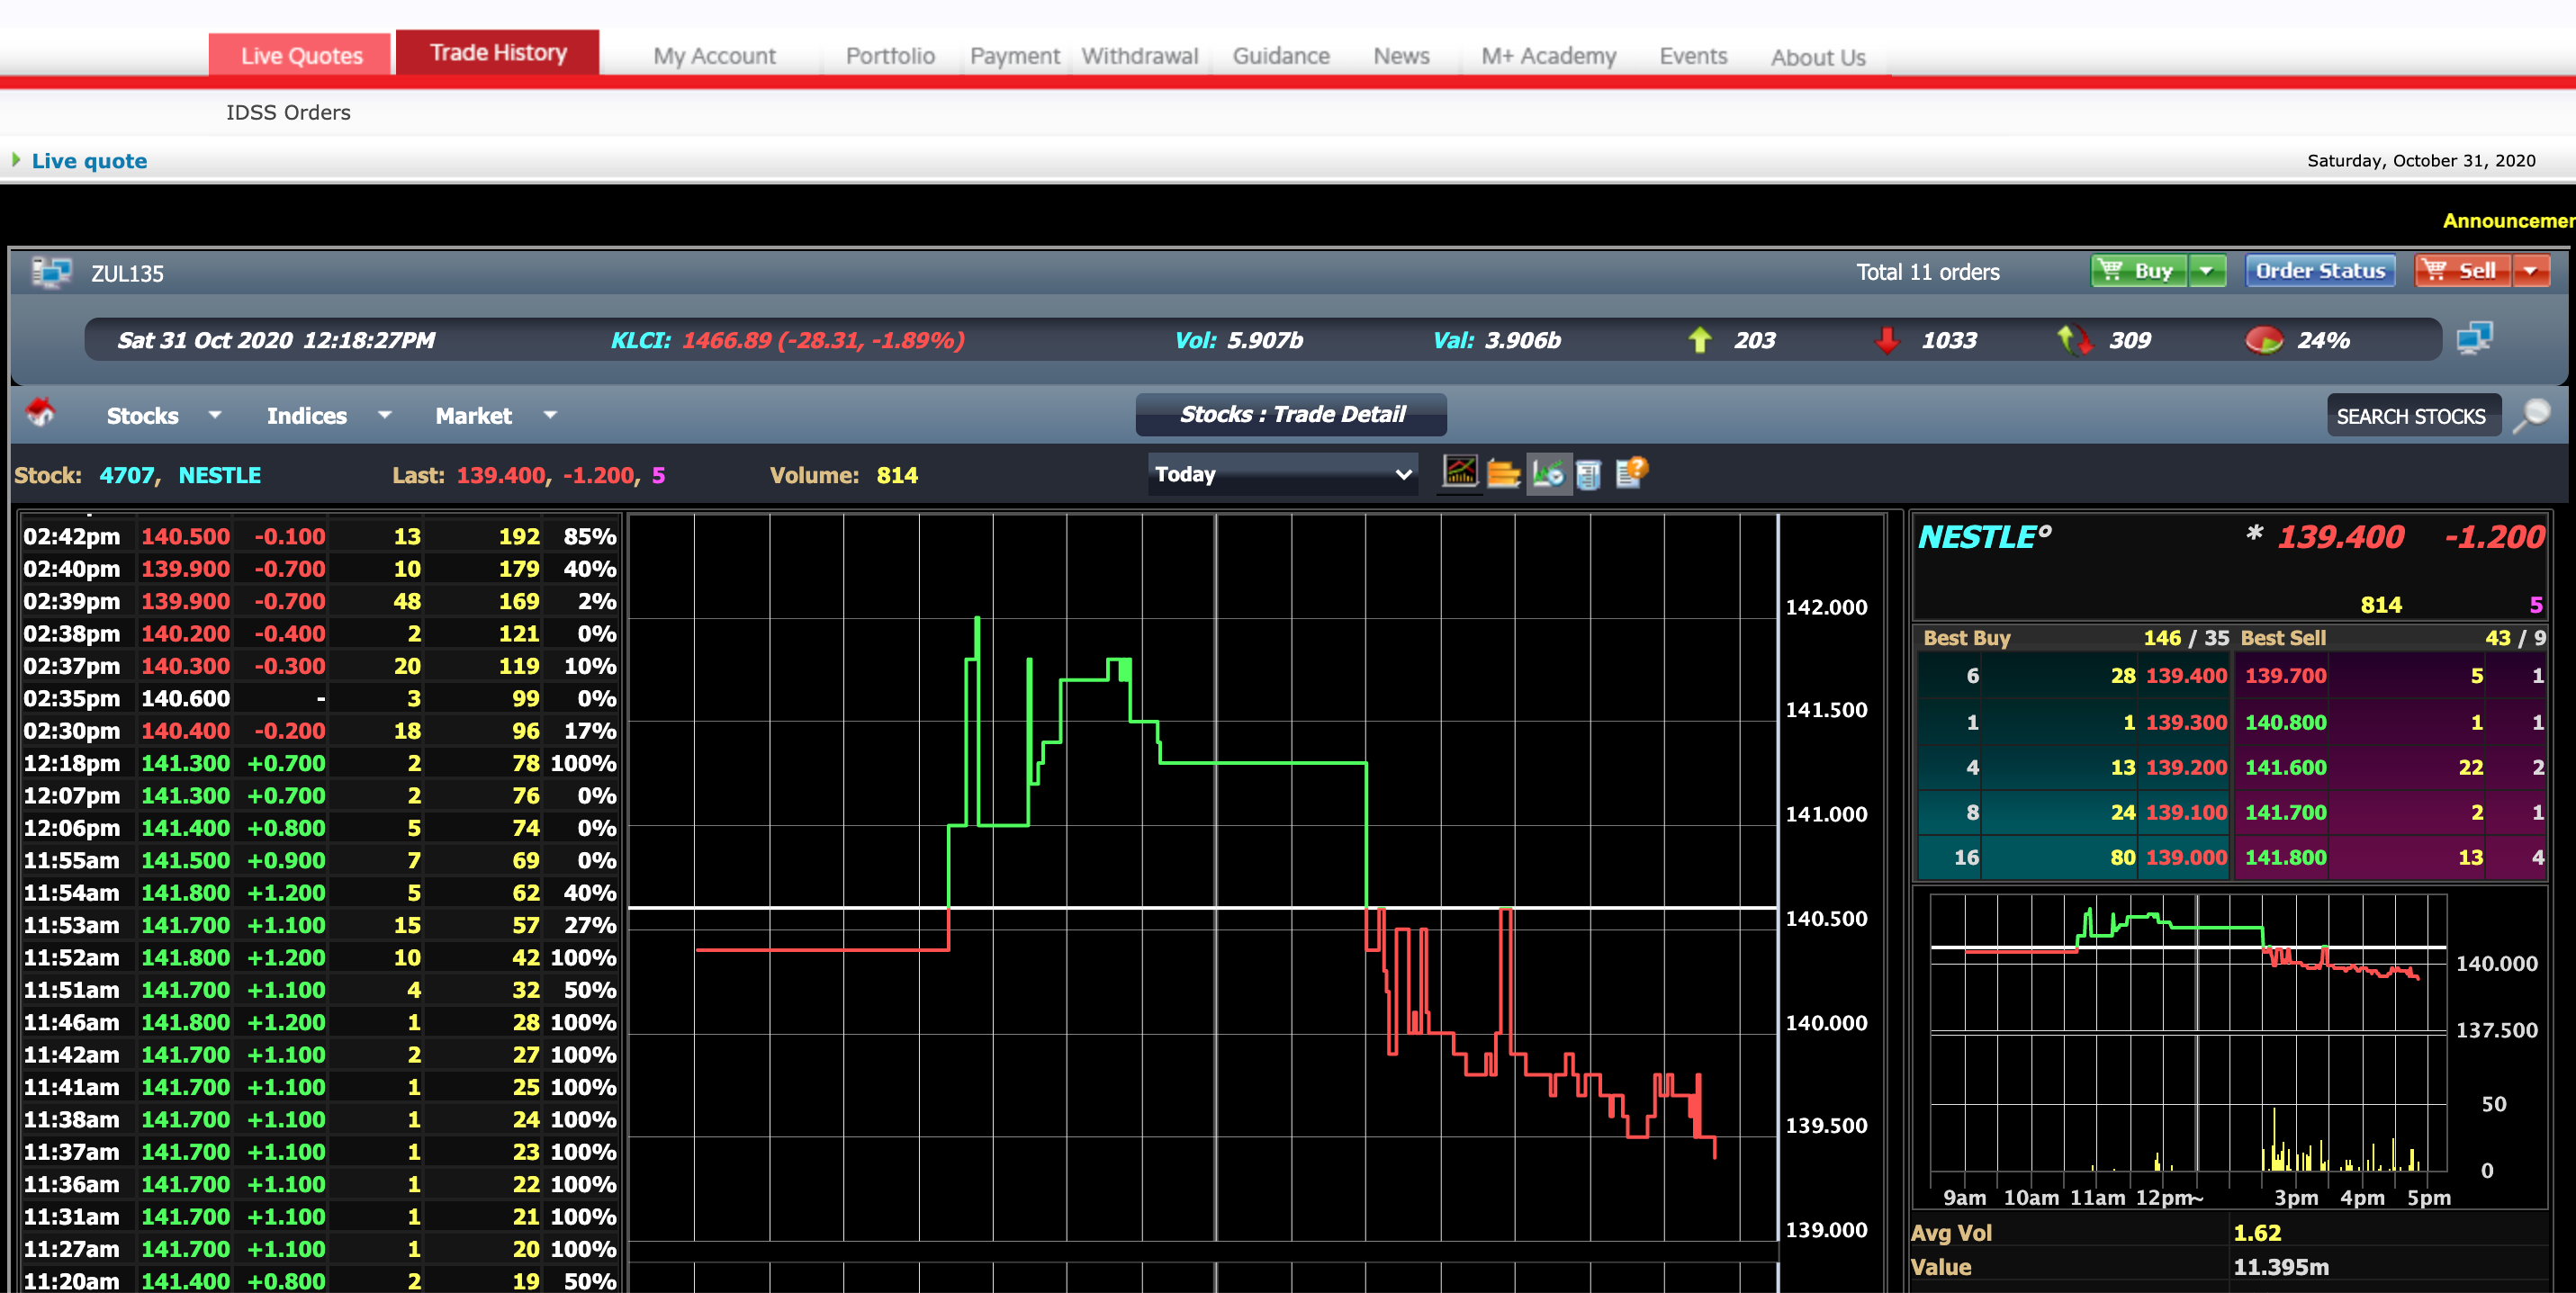Expand the dropdown arrow next to Sell

coord(2533,271)
